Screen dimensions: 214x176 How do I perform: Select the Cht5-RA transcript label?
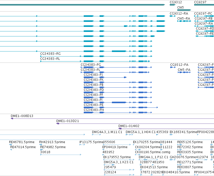184,19
